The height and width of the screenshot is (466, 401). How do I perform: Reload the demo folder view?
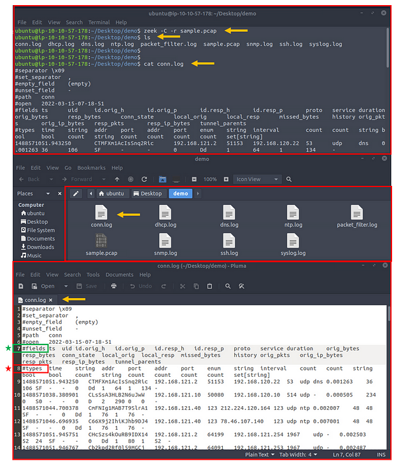pyautogui.click(x=144, y=180)
